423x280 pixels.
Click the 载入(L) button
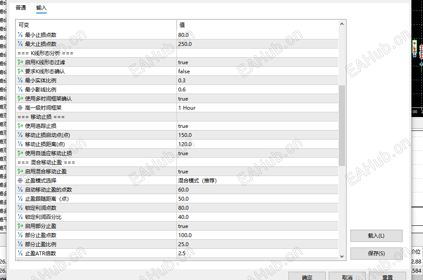click(x=376, y=235)
